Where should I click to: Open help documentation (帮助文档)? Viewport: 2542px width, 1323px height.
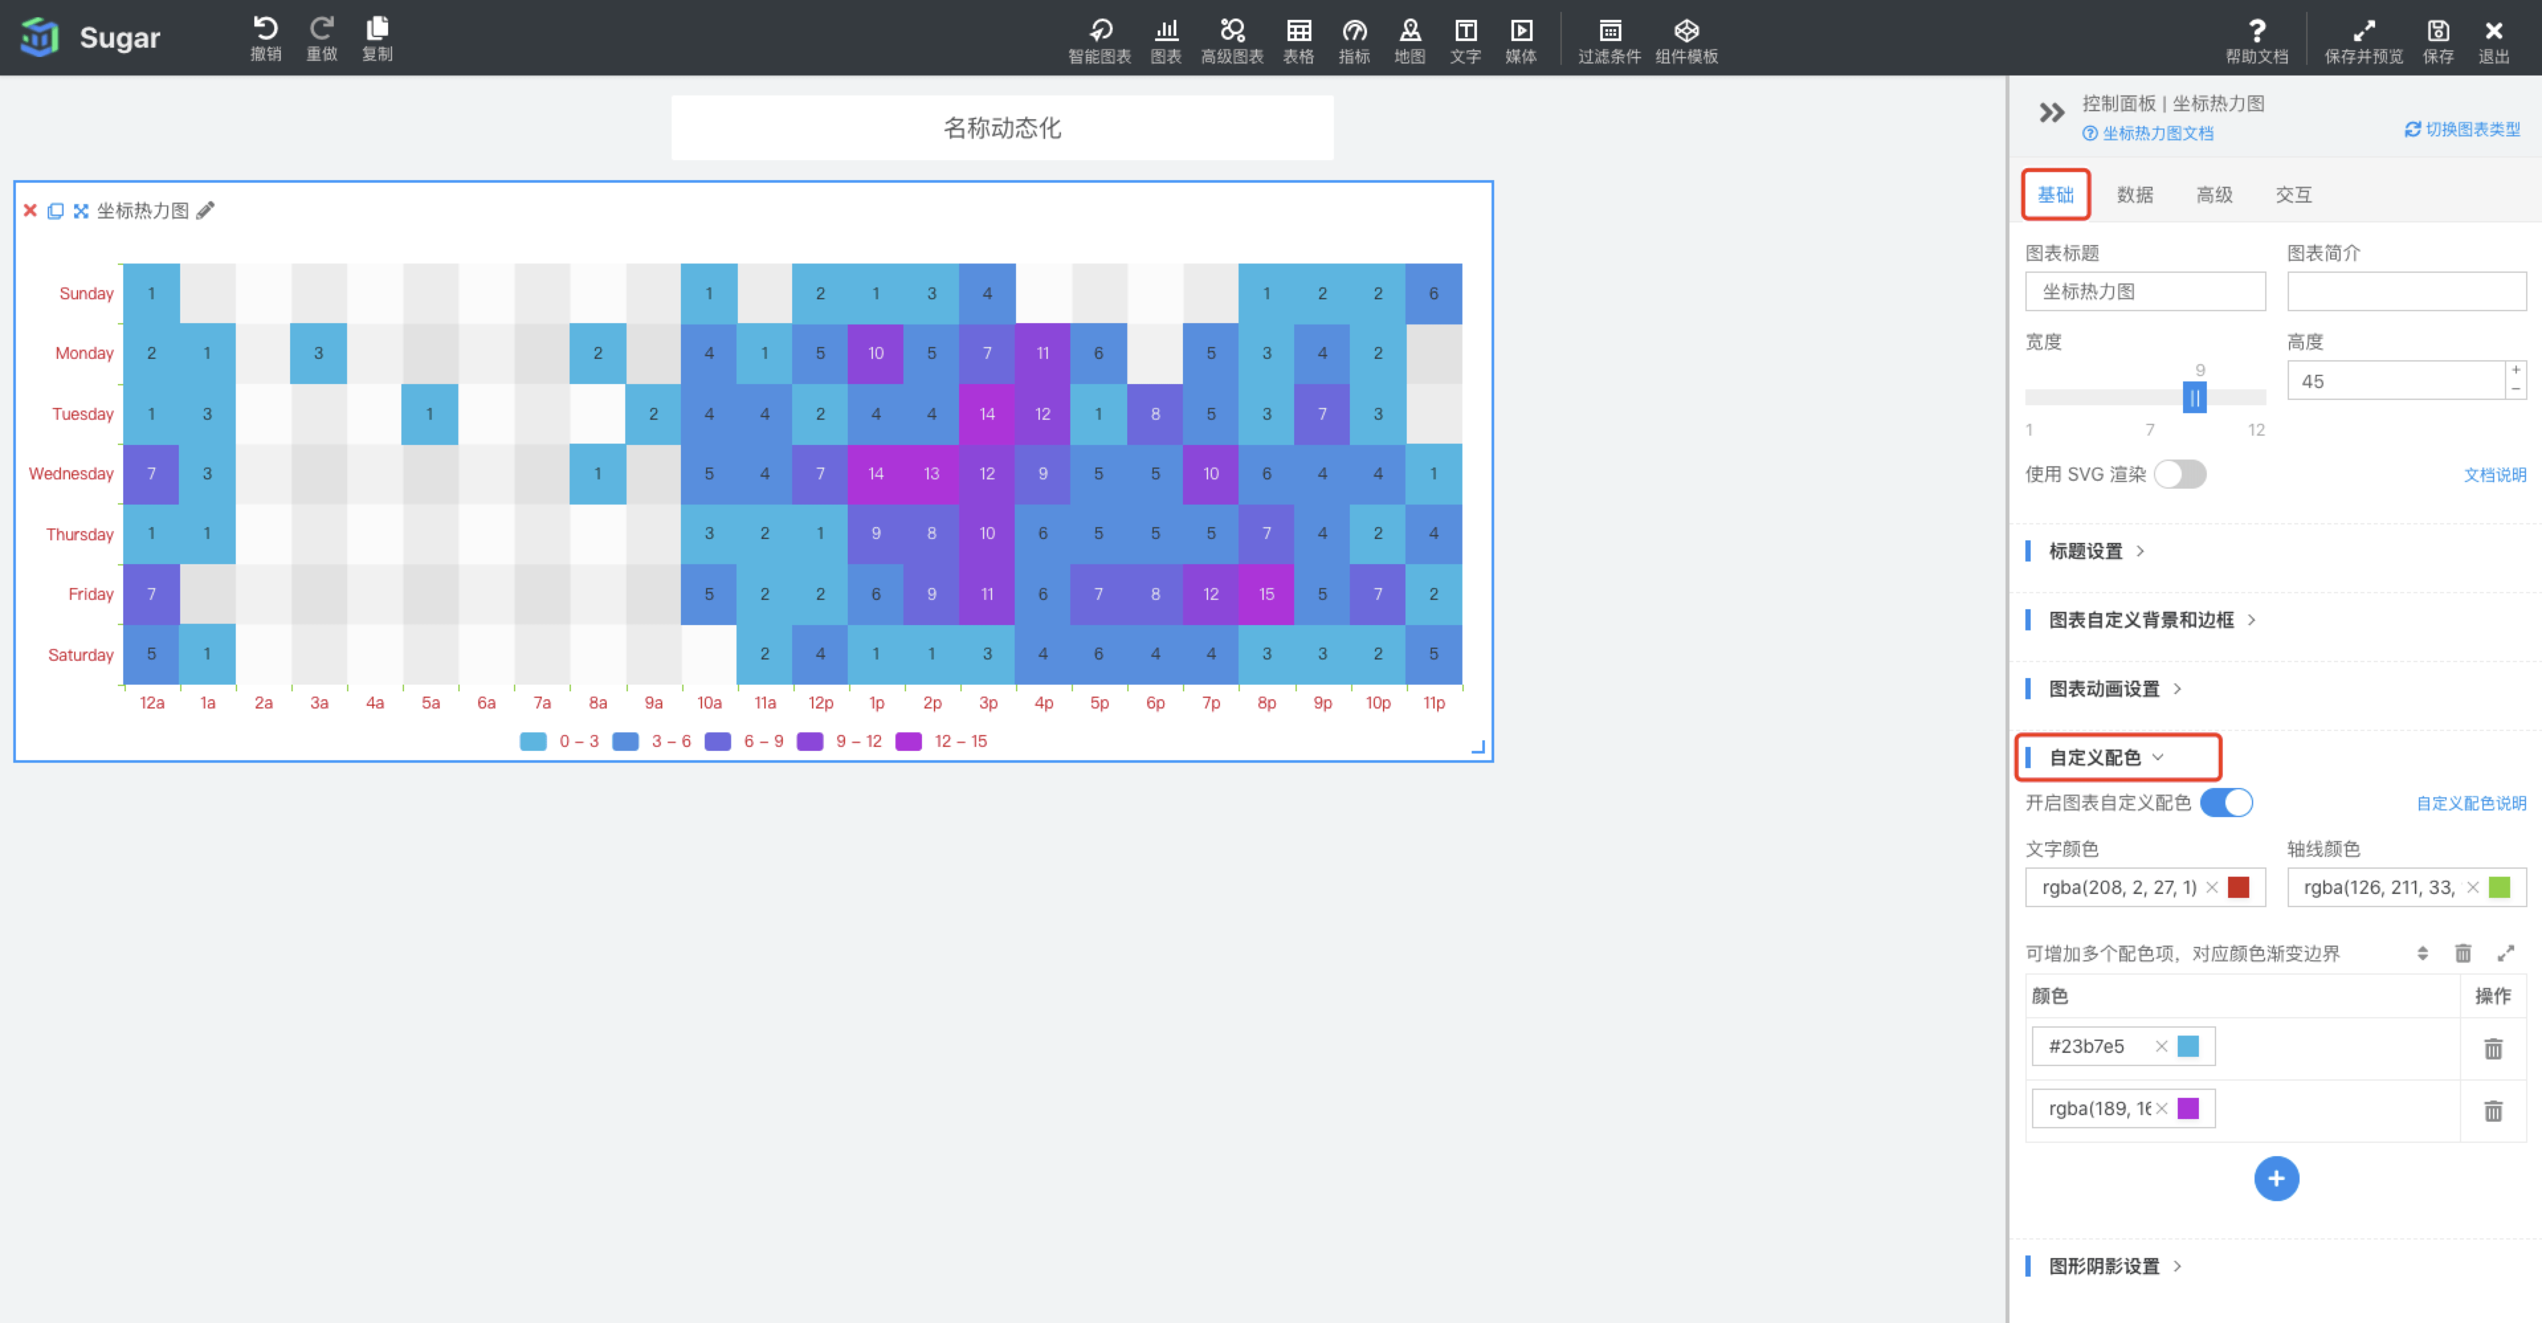click(2257, 42)
